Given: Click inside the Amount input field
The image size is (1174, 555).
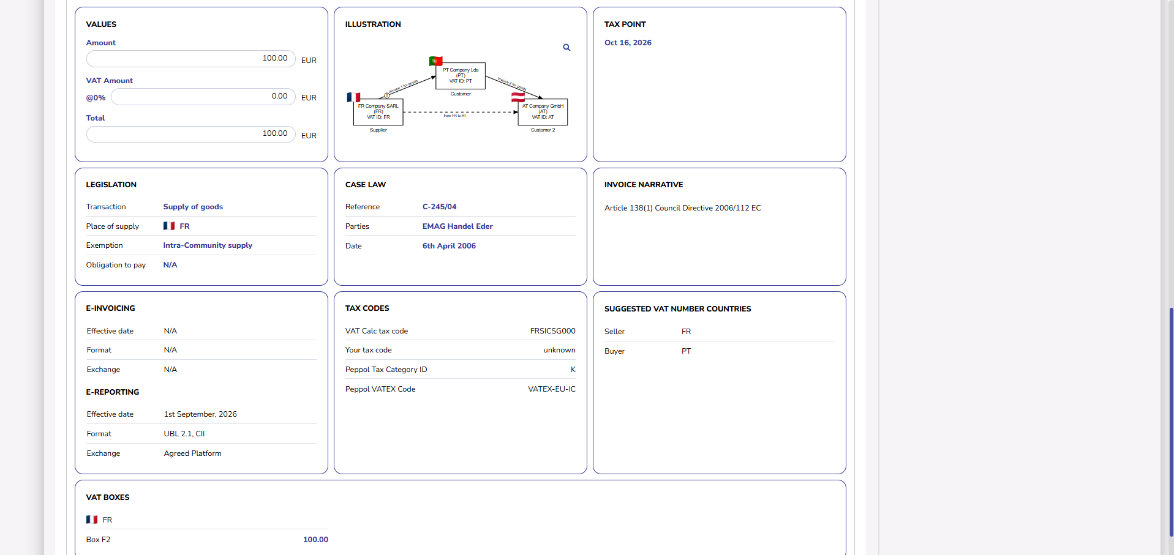Looking at the screenshot, I should point(190,59).
